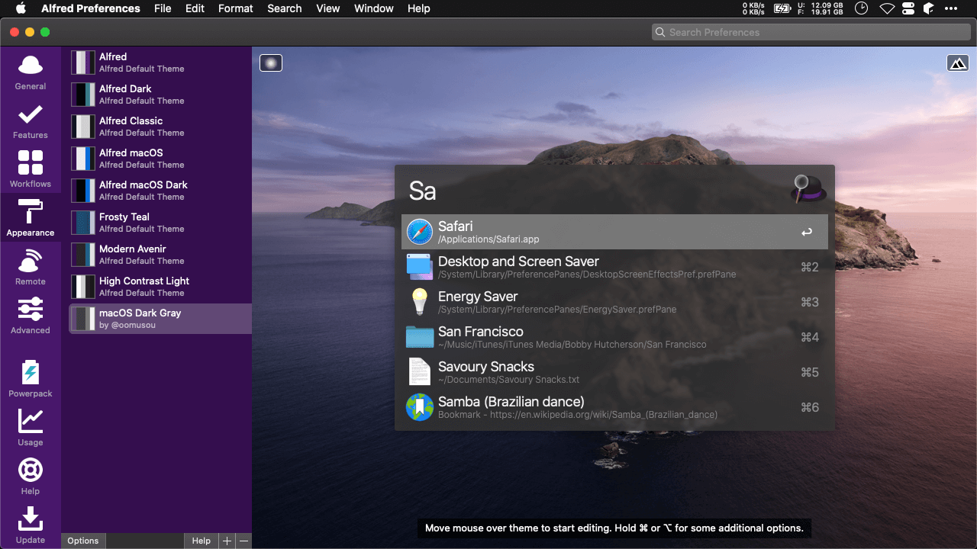Open the Update section

(31, 525)
